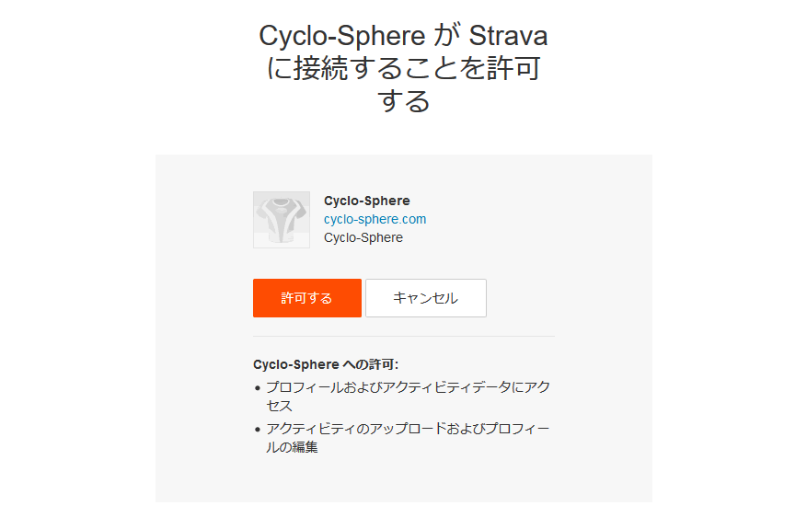Authorize with the orange 許可する button
The height and width of the screenshot is (506, 807).
[x=307, y=298]
